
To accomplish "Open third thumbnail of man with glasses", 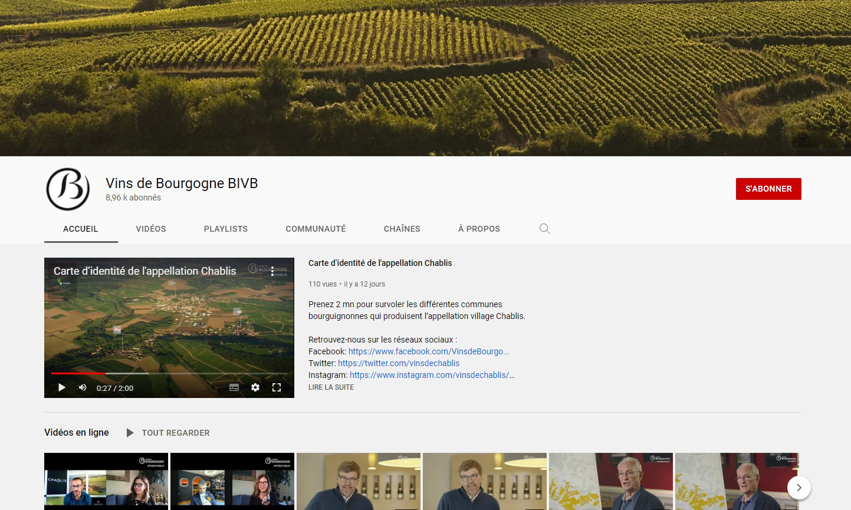I will [359, 481].
